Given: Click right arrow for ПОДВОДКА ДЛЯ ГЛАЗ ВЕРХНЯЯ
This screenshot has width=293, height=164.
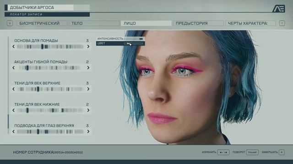Looking at the screenshot, I should 88,132.
